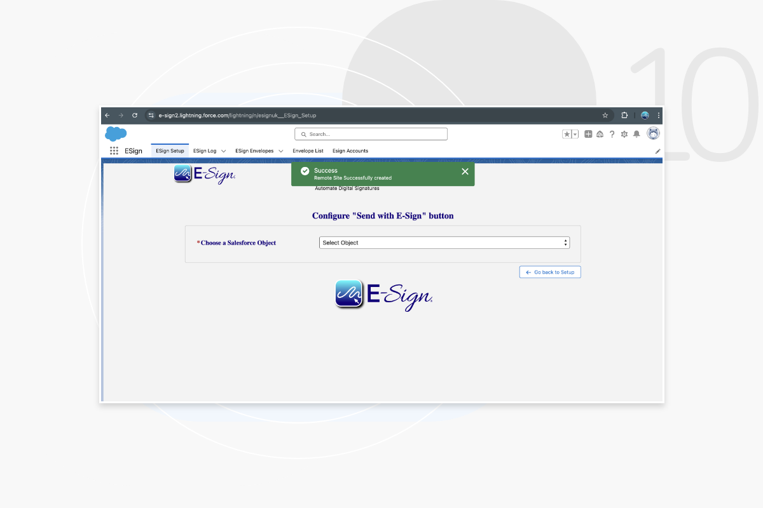Open the Select Object dropdown
Screen dimensions: 763x508
(444, 243)
